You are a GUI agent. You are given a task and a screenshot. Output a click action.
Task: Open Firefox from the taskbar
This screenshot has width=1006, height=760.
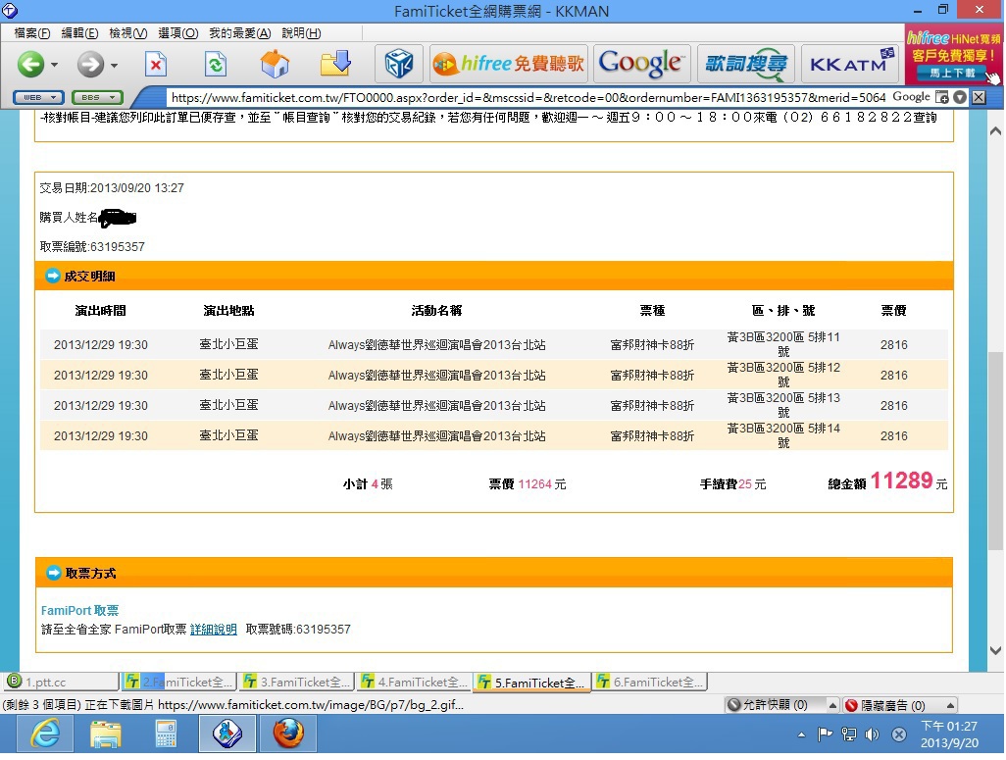coord(288,734)
